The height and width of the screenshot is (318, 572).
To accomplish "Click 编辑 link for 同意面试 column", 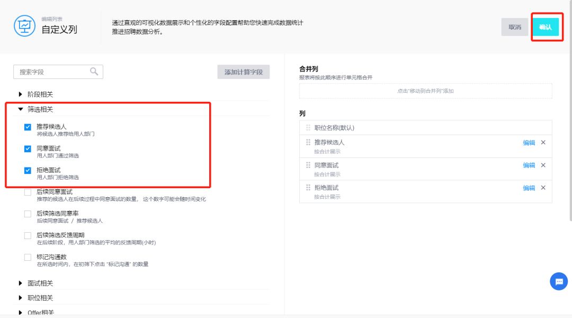I will 529,165.
